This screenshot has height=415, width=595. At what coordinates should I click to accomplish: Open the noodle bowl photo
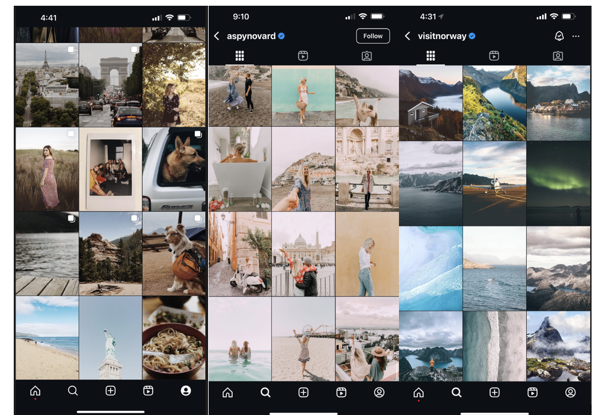(174, 338)
